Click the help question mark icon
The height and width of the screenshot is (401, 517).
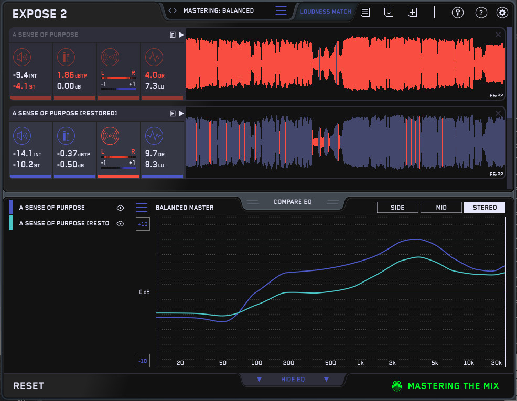pyautogui.click(x=480, y=13)
